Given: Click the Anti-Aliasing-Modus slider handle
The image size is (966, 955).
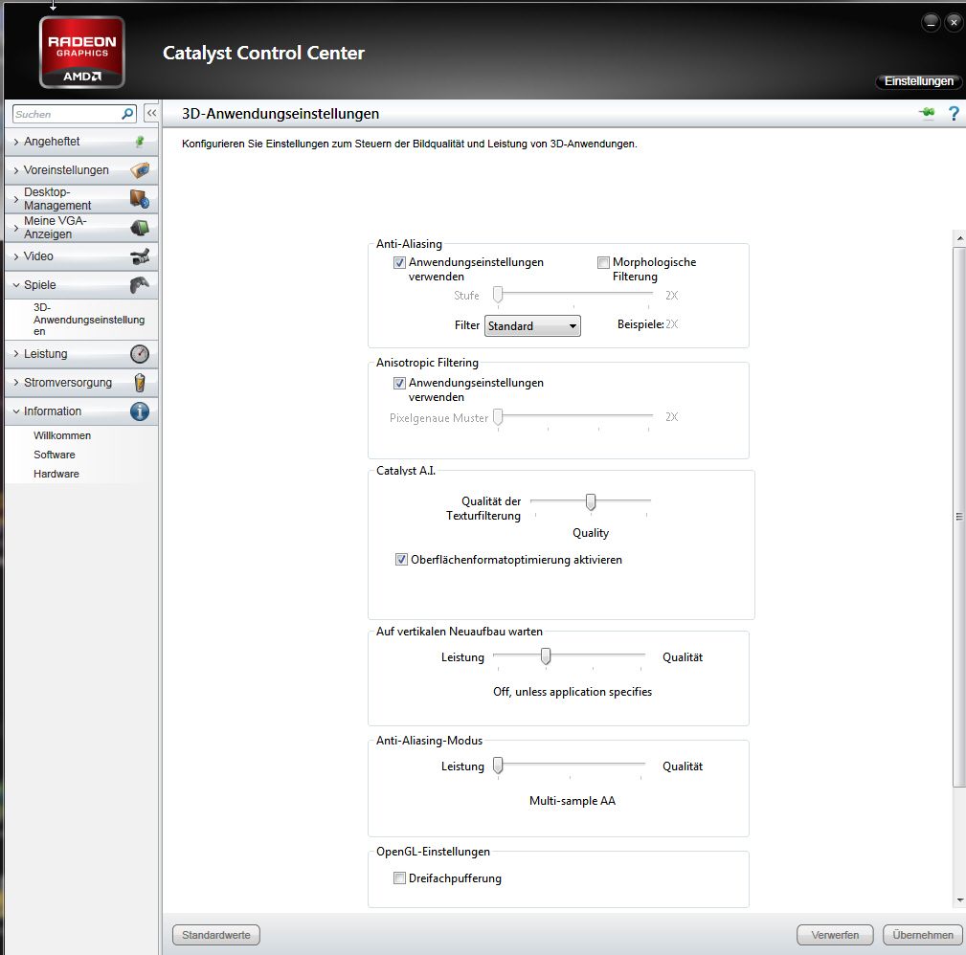Looking at the screenshot, I should (498, 766).
